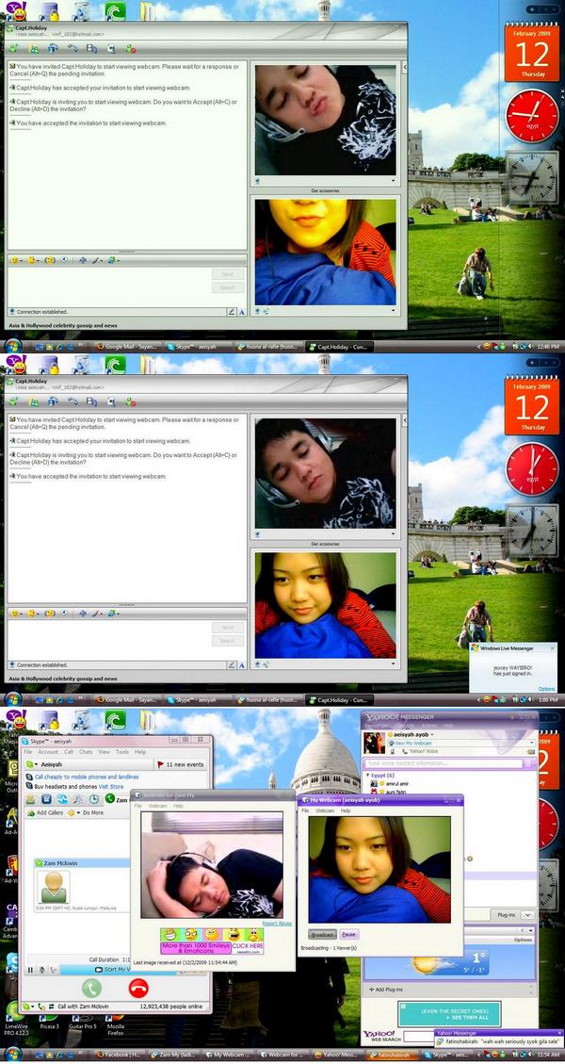565x1064 pixels.
Task: Pause the webcam broadcast with the Pause button
Action: coord(348,934)
